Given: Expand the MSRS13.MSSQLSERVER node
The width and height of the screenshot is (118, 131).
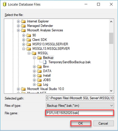Looking at the screenshot, I should [x=24, y=44].
